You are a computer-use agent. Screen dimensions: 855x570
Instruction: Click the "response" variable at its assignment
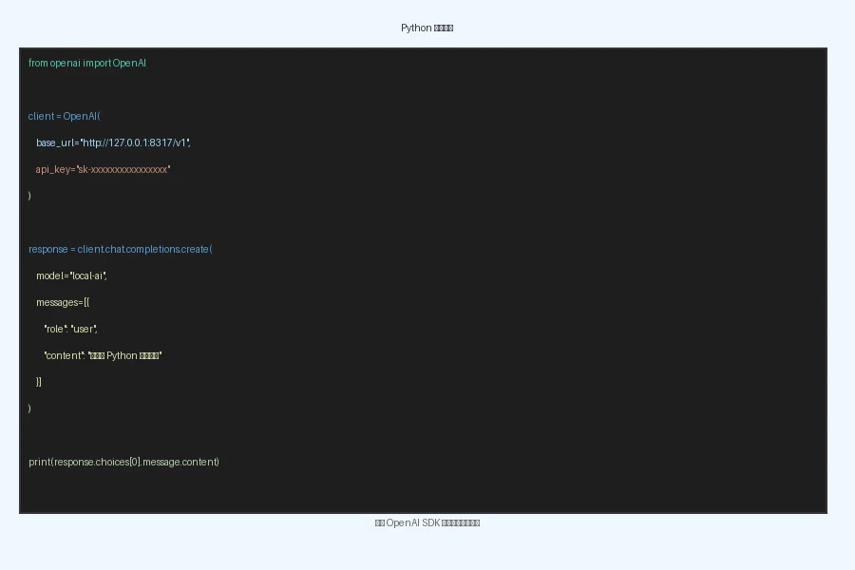47,250
